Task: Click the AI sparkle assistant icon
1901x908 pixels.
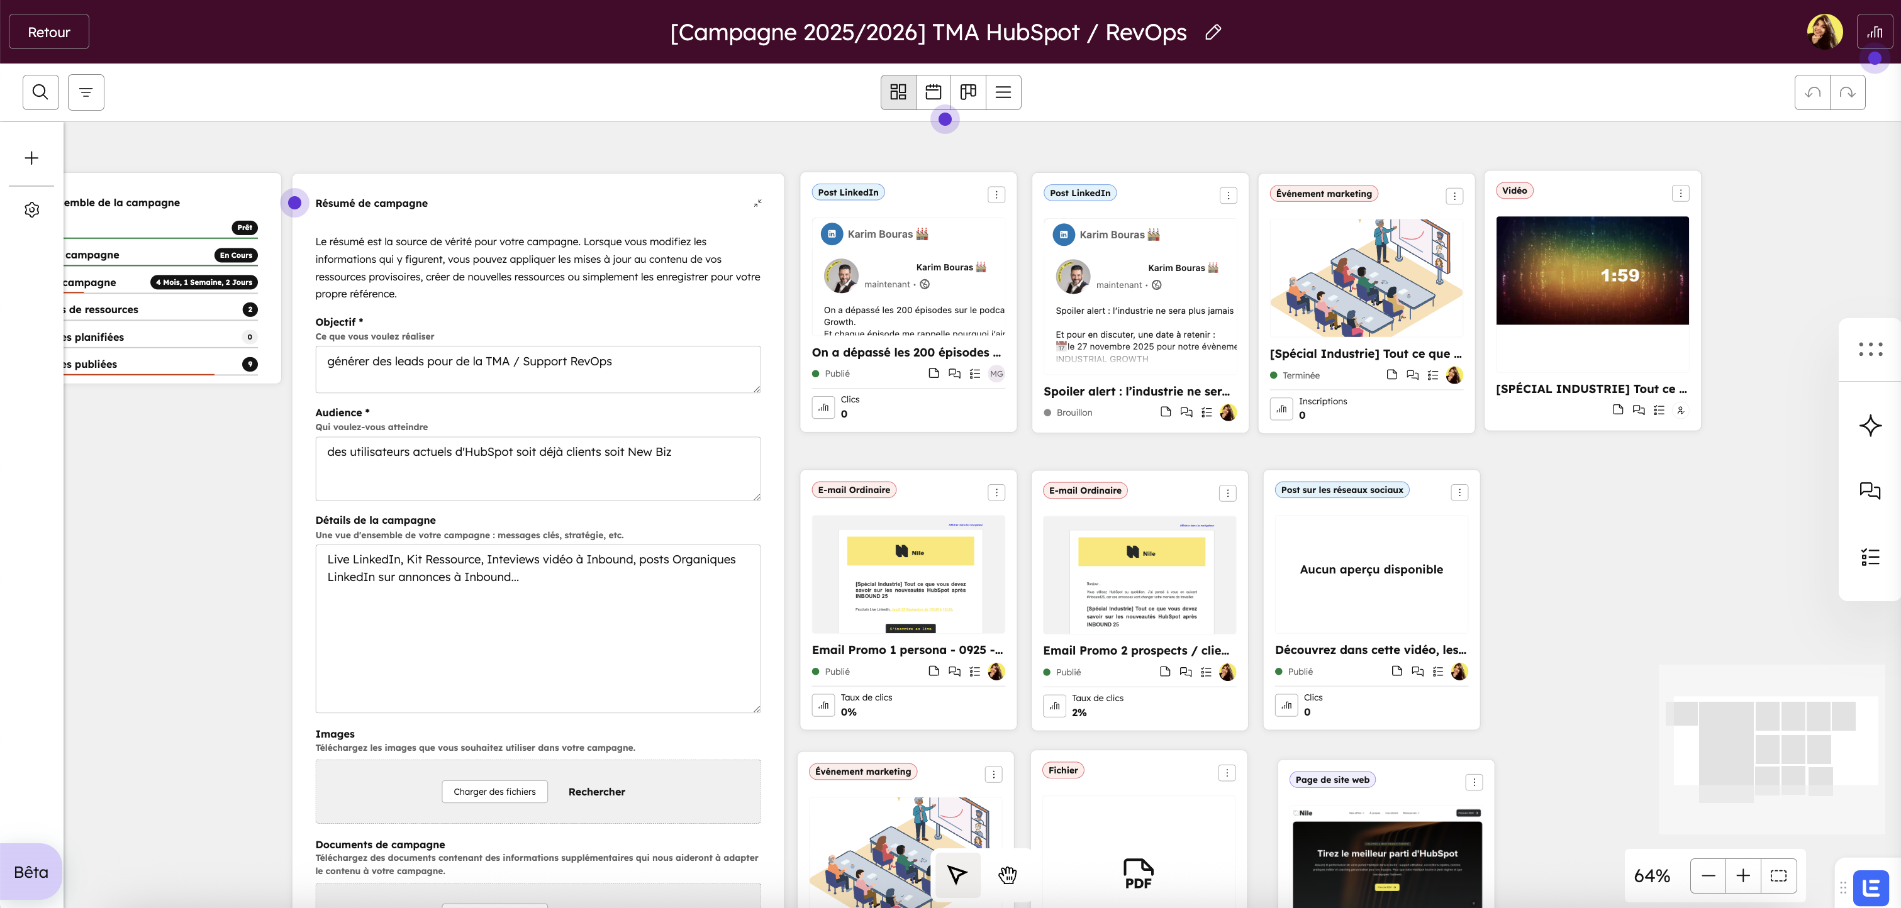Action: click(1870, 426)
